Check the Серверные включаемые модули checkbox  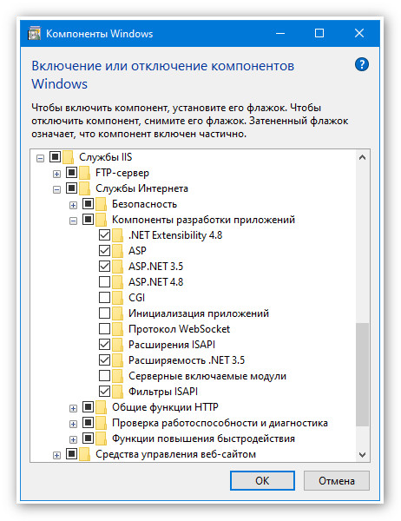(x=105, y=375)
